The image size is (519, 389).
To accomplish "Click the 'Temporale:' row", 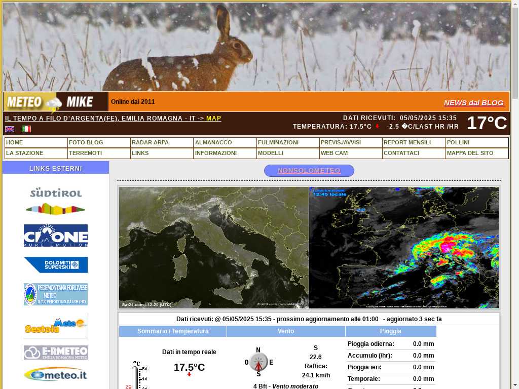I will point(391,379).
